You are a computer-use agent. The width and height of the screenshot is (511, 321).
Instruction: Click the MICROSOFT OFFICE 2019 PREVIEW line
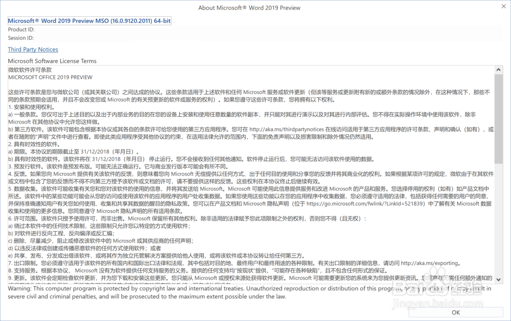click(x=50, y=78)
